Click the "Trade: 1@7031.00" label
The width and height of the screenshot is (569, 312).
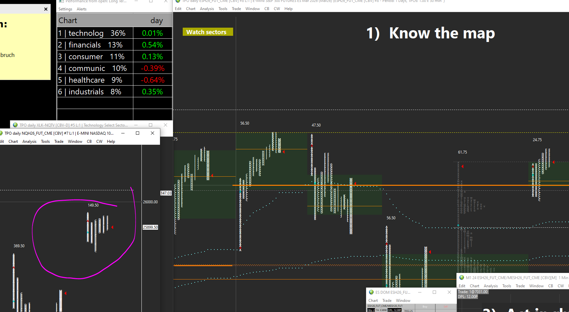473,292
